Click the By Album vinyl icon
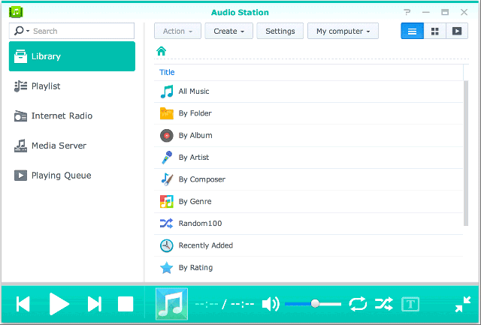Image resolution: width=481 pixels, height=325 pixels. (167, 135)
